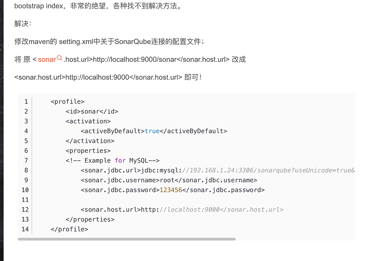Click the 123456 password value
369x261 pixels.
click(171, 190)
